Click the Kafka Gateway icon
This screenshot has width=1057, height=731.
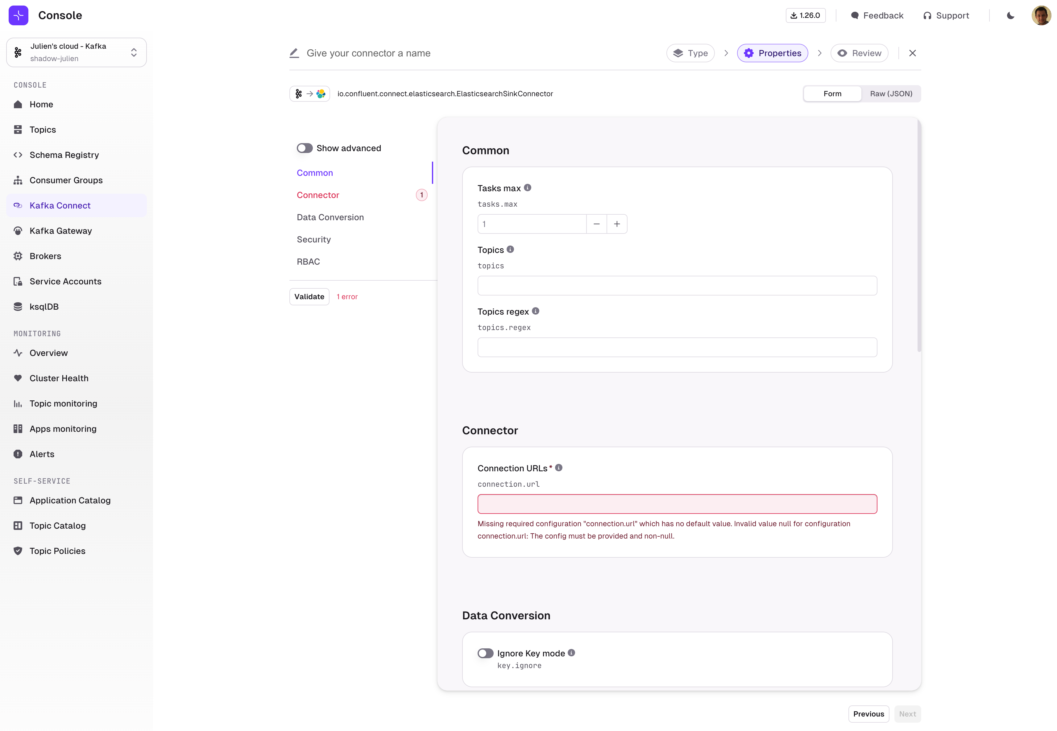pyautogui.click(x=18, y=231)
